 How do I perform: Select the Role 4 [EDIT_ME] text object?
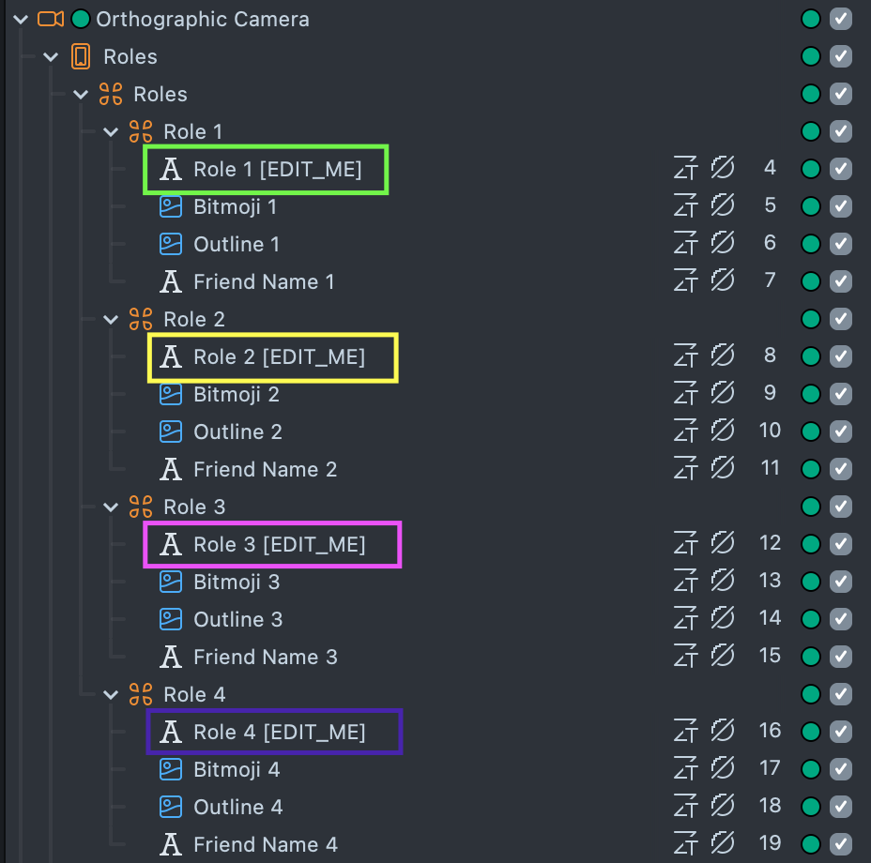point(279,732)
